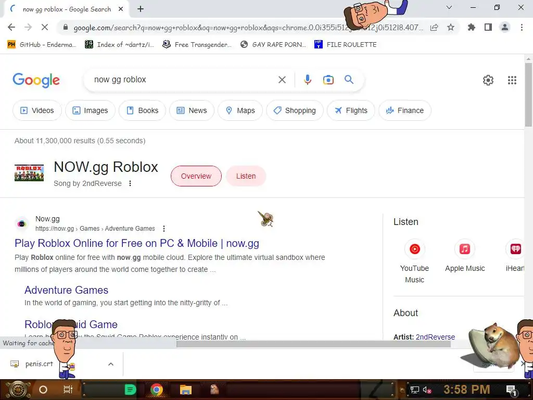Open the notification center icon
The image size is (533, 400).
512,390
